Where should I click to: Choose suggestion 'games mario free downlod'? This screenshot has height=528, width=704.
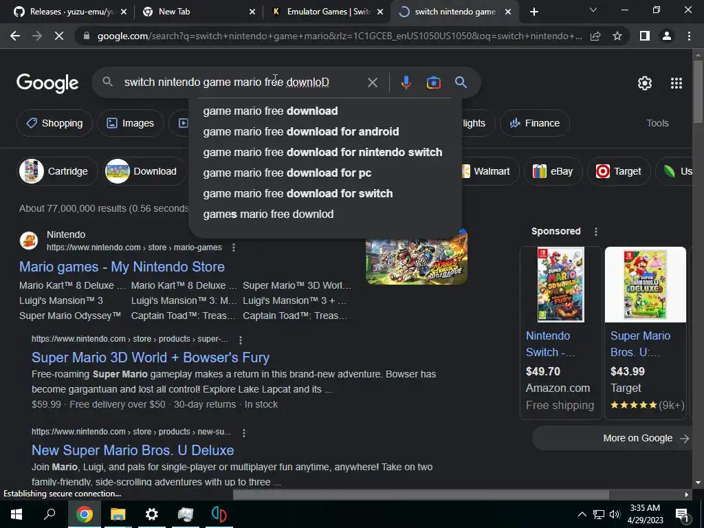point(325,214)
